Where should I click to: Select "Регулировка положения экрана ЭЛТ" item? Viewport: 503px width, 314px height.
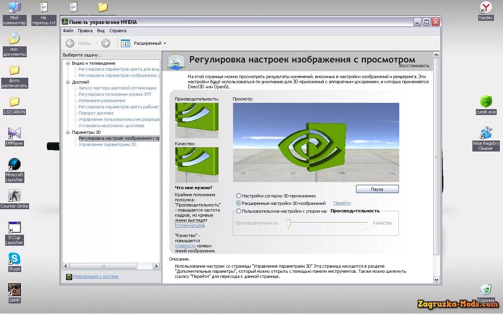point(115,95)
